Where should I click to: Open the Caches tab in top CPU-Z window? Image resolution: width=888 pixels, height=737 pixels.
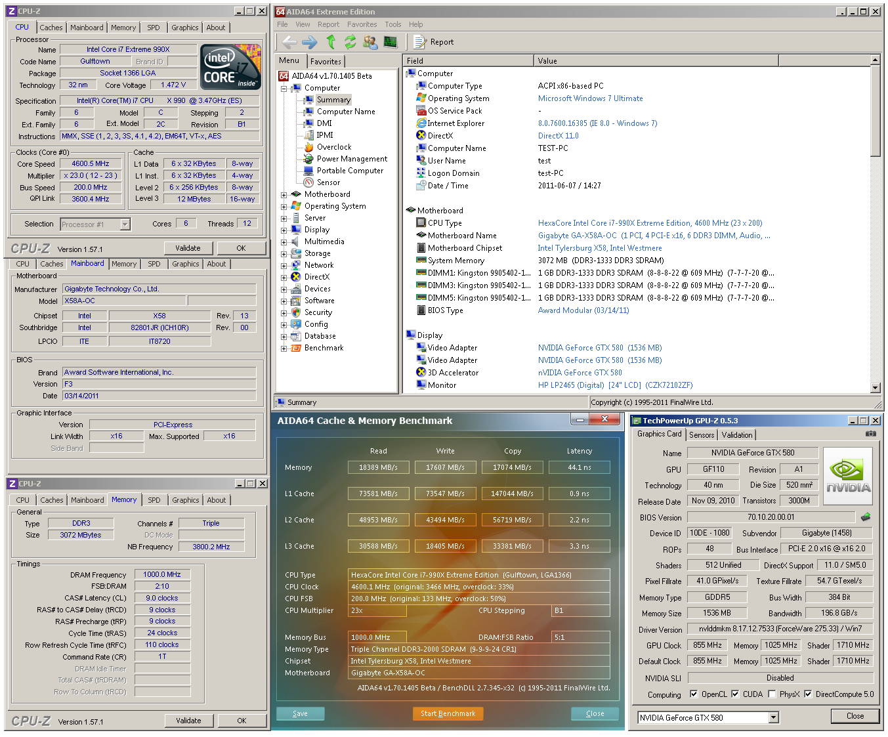point(51,28)
